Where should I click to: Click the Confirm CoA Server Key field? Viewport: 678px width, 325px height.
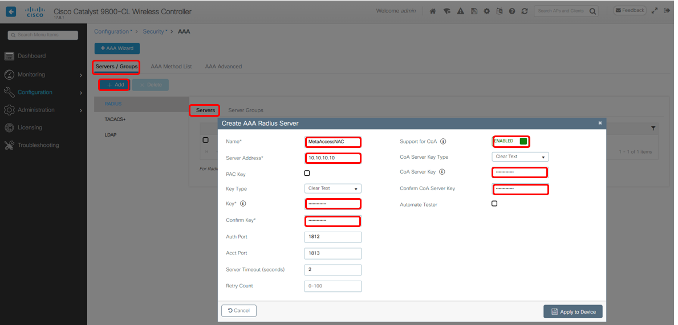pos(521,189)
